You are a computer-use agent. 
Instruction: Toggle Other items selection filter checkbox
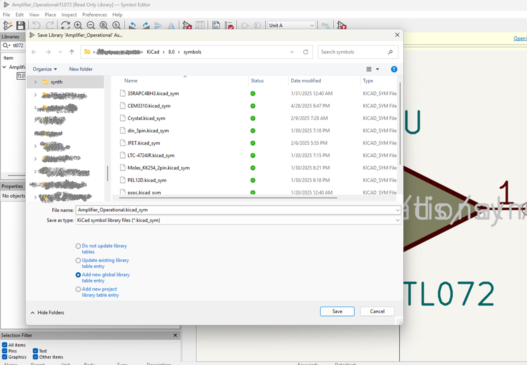(36, 357)
